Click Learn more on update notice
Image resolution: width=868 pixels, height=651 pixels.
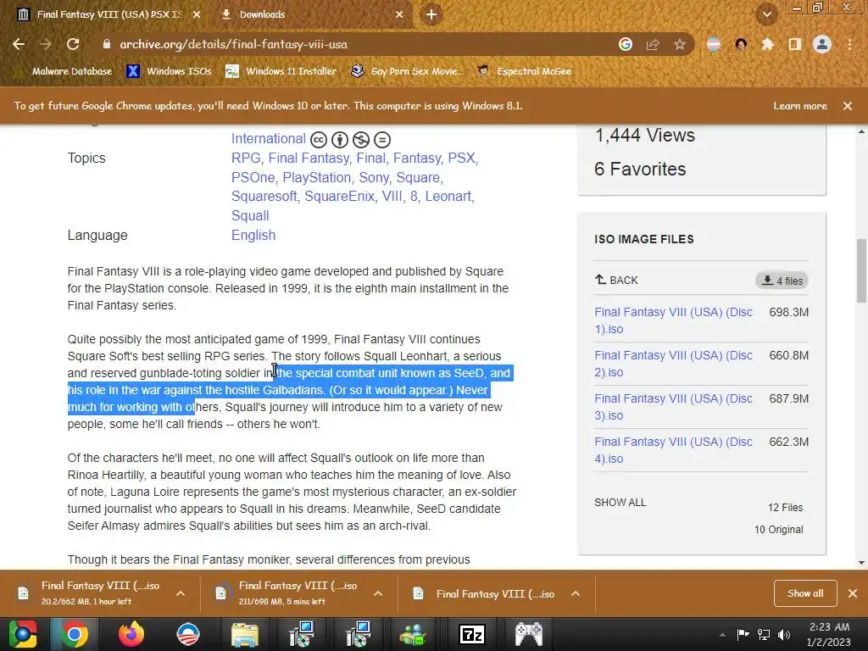coord(800,106)
